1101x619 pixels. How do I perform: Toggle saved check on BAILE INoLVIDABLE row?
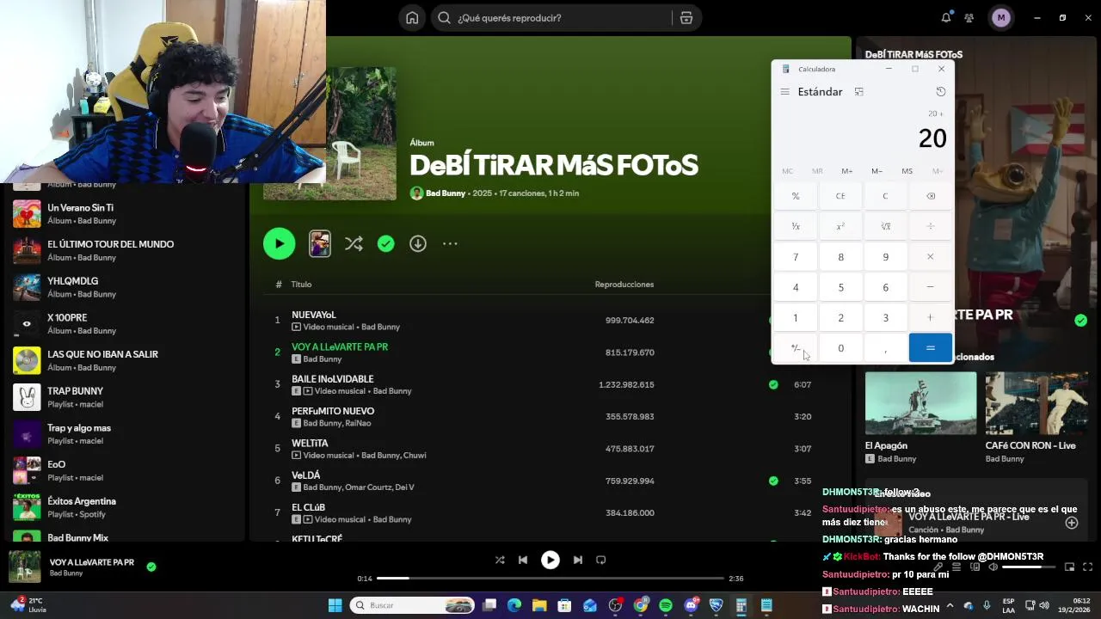point(773,385)
